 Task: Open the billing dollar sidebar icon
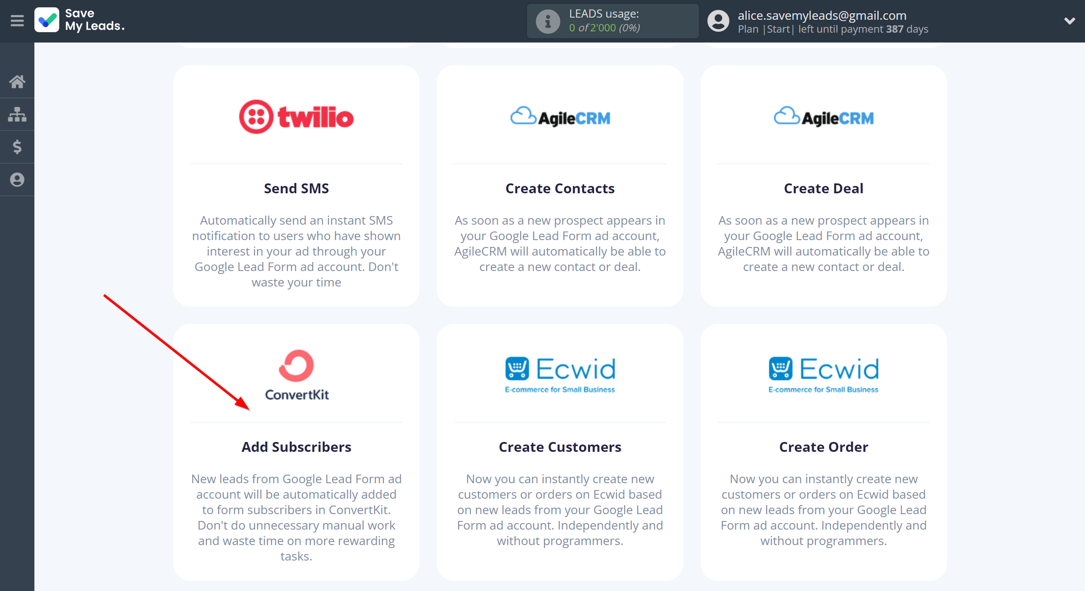17,147
